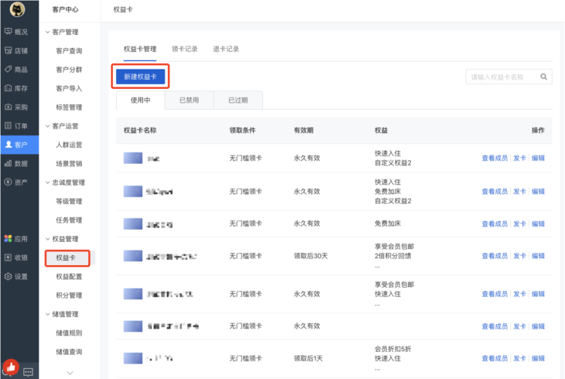The width and height of the screenshot is (565, 379).
Task: Open the 订单 orders icon
Action: 9,125
